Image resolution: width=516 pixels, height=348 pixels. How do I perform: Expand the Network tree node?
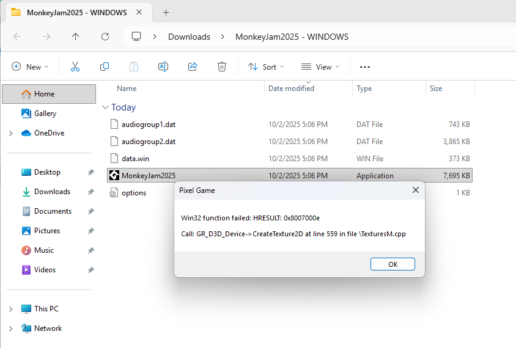(x=11, y=328)
